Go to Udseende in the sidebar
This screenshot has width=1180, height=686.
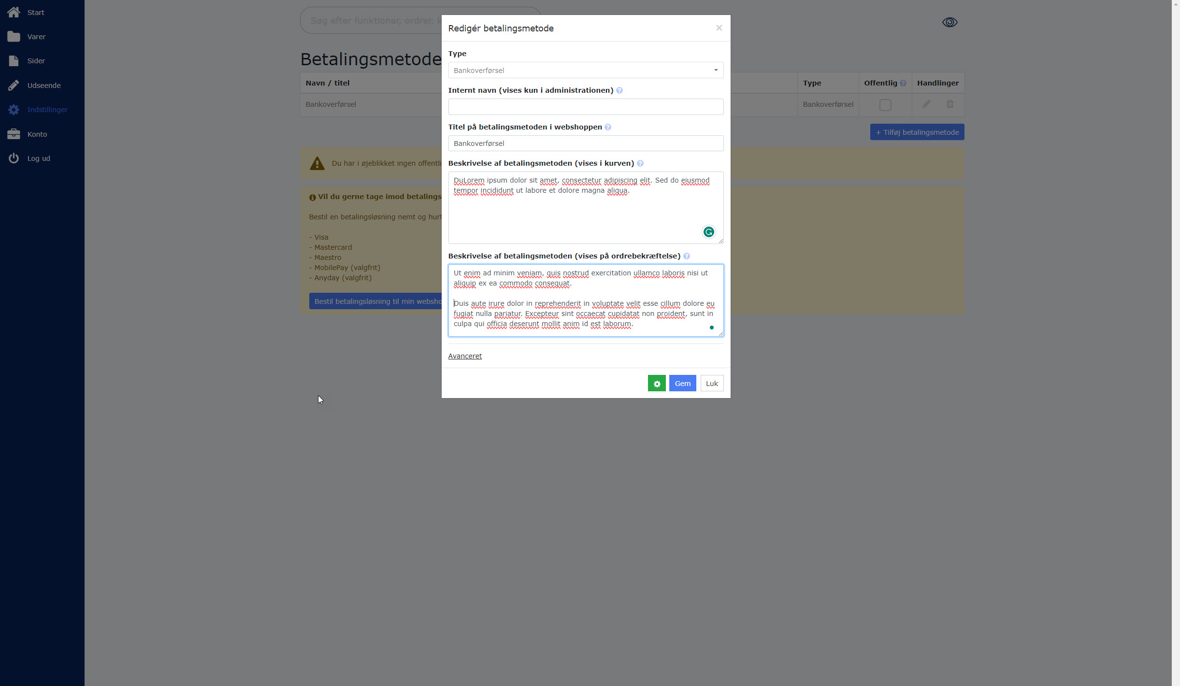[x=43, y=86]
